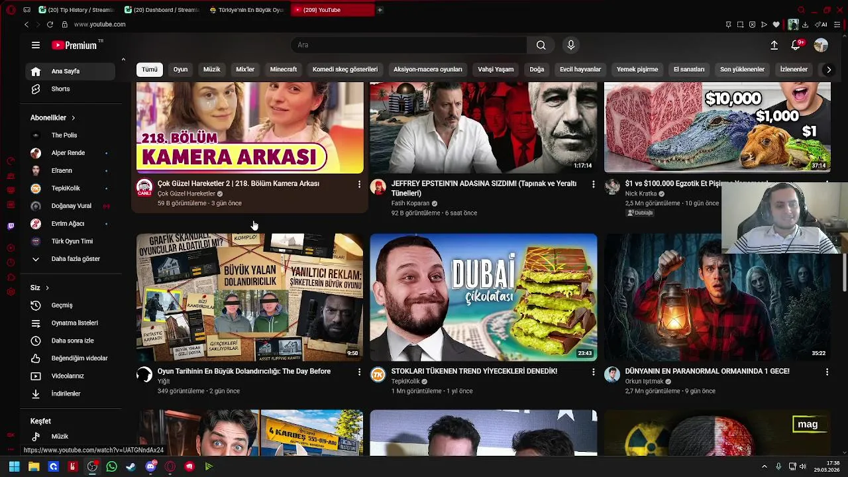The height and width of the screenshot is (477, 848).
Task: Click the www.youtube.com address bar
Action: coord(99,25)
